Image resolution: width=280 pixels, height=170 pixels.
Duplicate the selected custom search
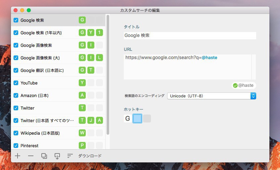[x=44, y=156]
